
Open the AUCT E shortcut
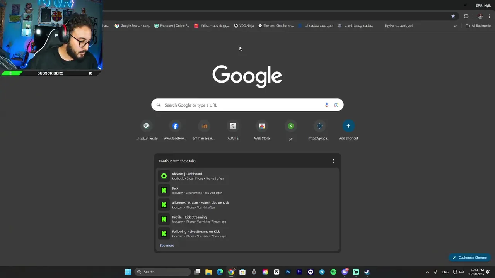233,130
